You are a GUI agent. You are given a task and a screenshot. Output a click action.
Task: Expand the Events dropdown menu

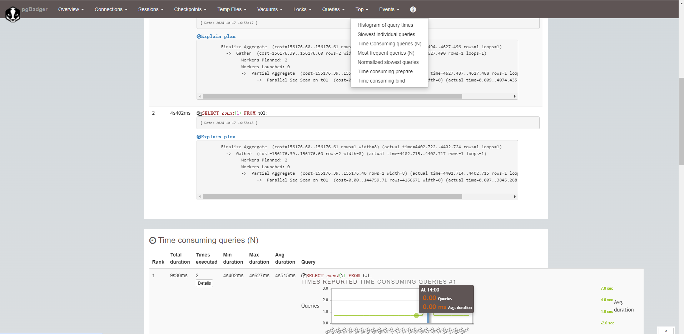(389, 10)
